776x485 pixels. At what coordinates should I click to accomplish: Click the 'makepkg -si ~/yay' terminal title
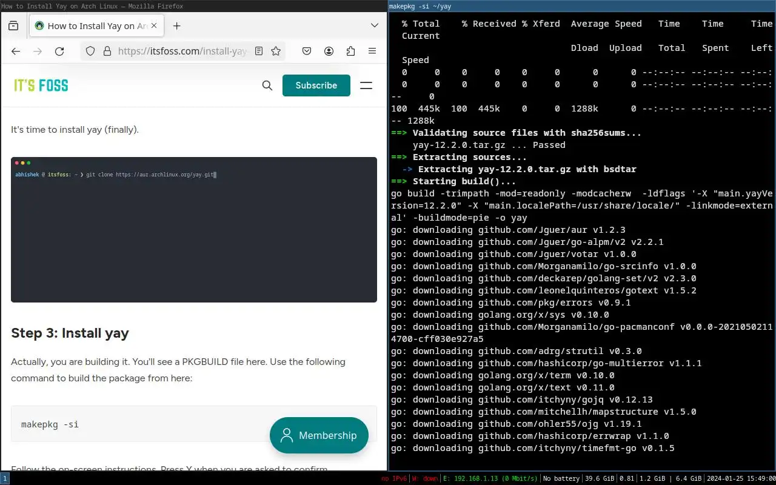pos(420,6)
